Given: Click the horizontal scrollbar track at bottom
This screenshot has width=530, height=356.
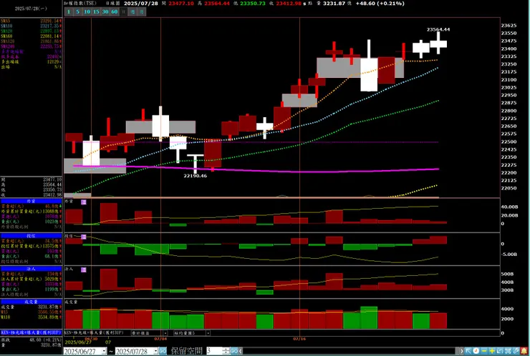Looking at the screenshot, I should (350, 351).
